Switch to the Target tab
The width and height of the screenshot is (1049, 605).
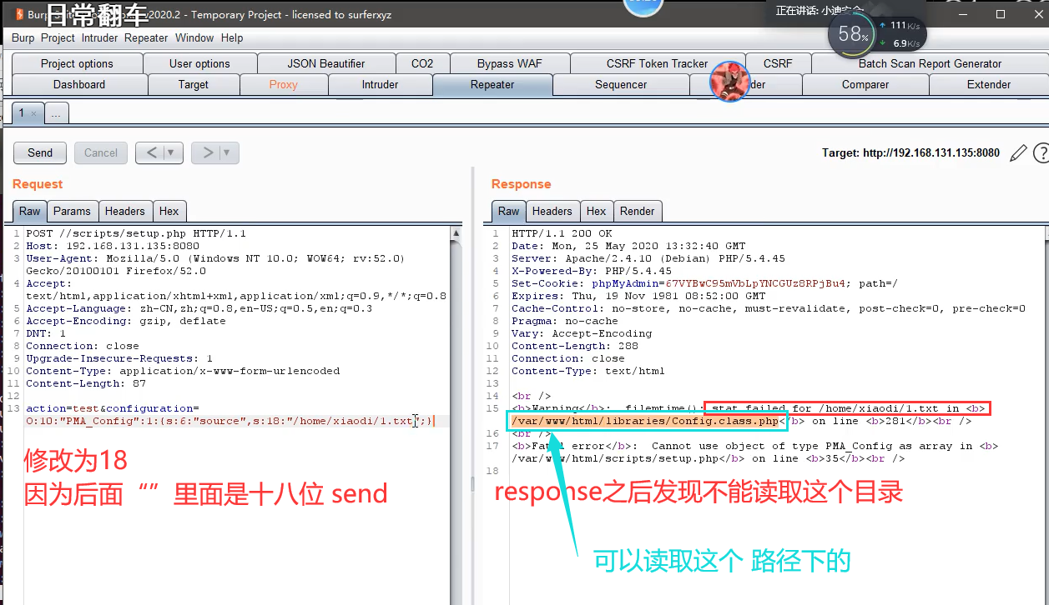coord(194,84)
